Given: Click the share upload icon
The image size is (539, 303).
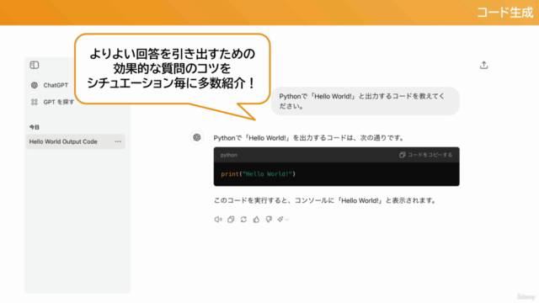Looking at the screenshot, I should click(x=483, y=65).
